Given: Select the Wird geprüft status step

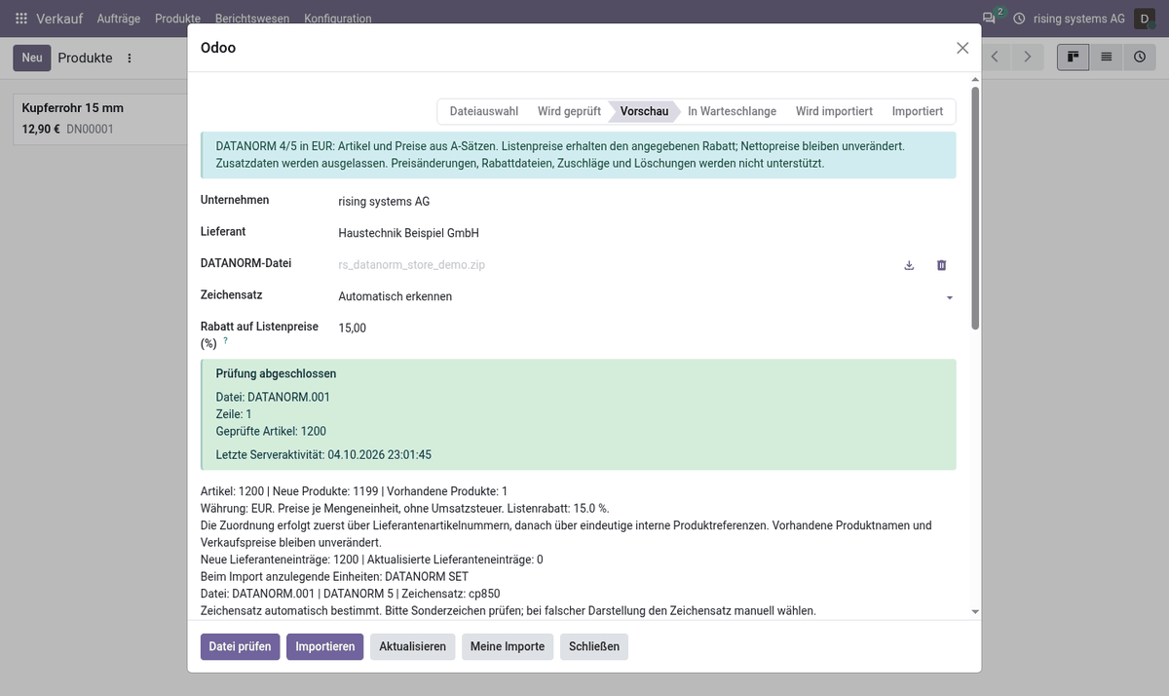Looking at the screenshot, I should point(569,111).
